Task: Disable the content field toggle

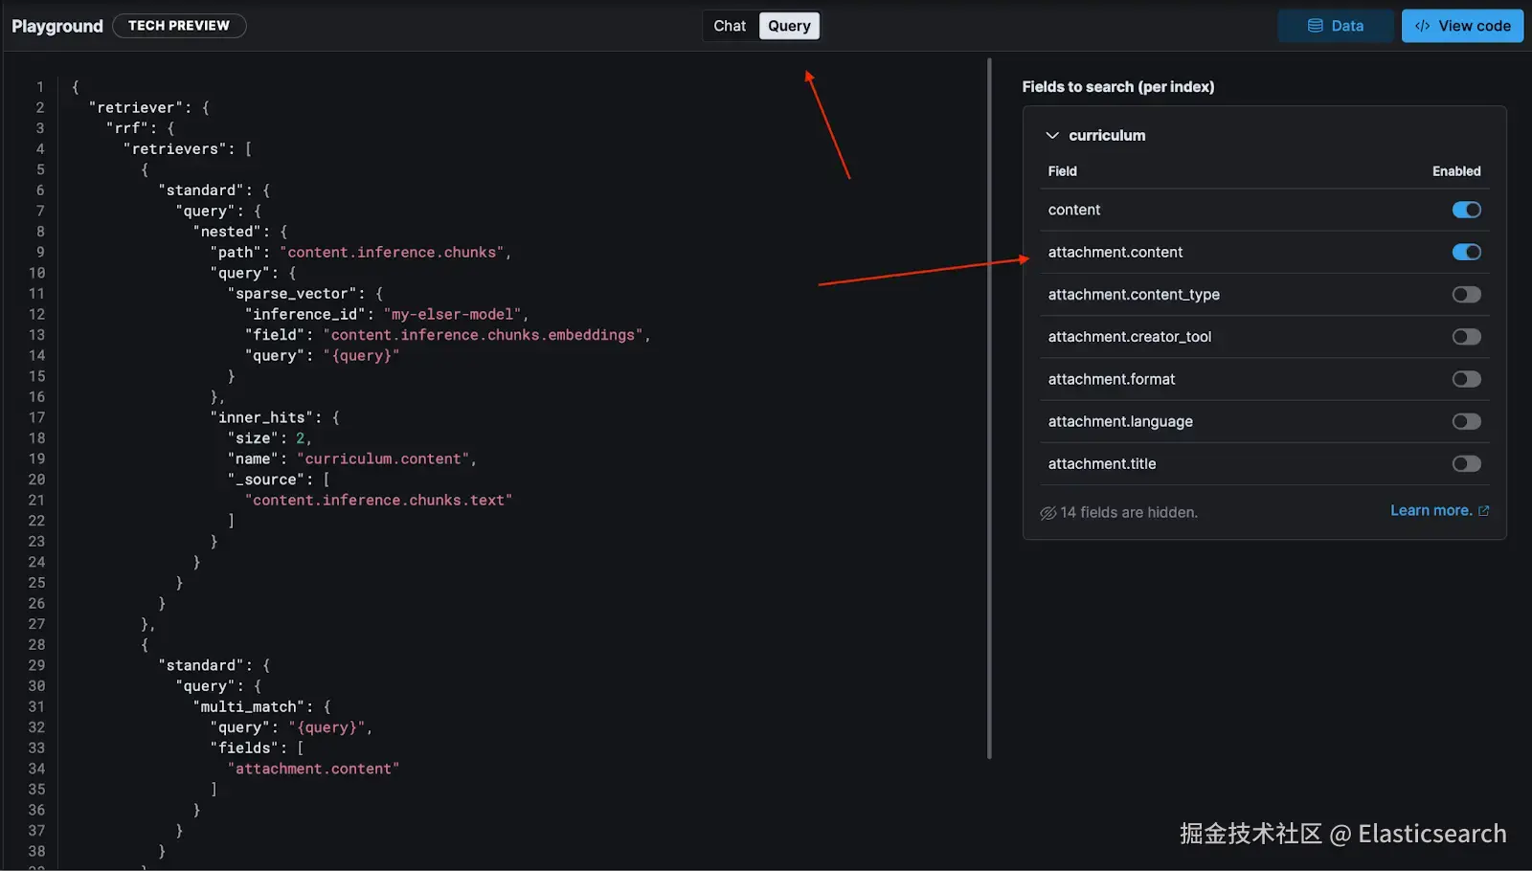Action: pos(1466,210)
